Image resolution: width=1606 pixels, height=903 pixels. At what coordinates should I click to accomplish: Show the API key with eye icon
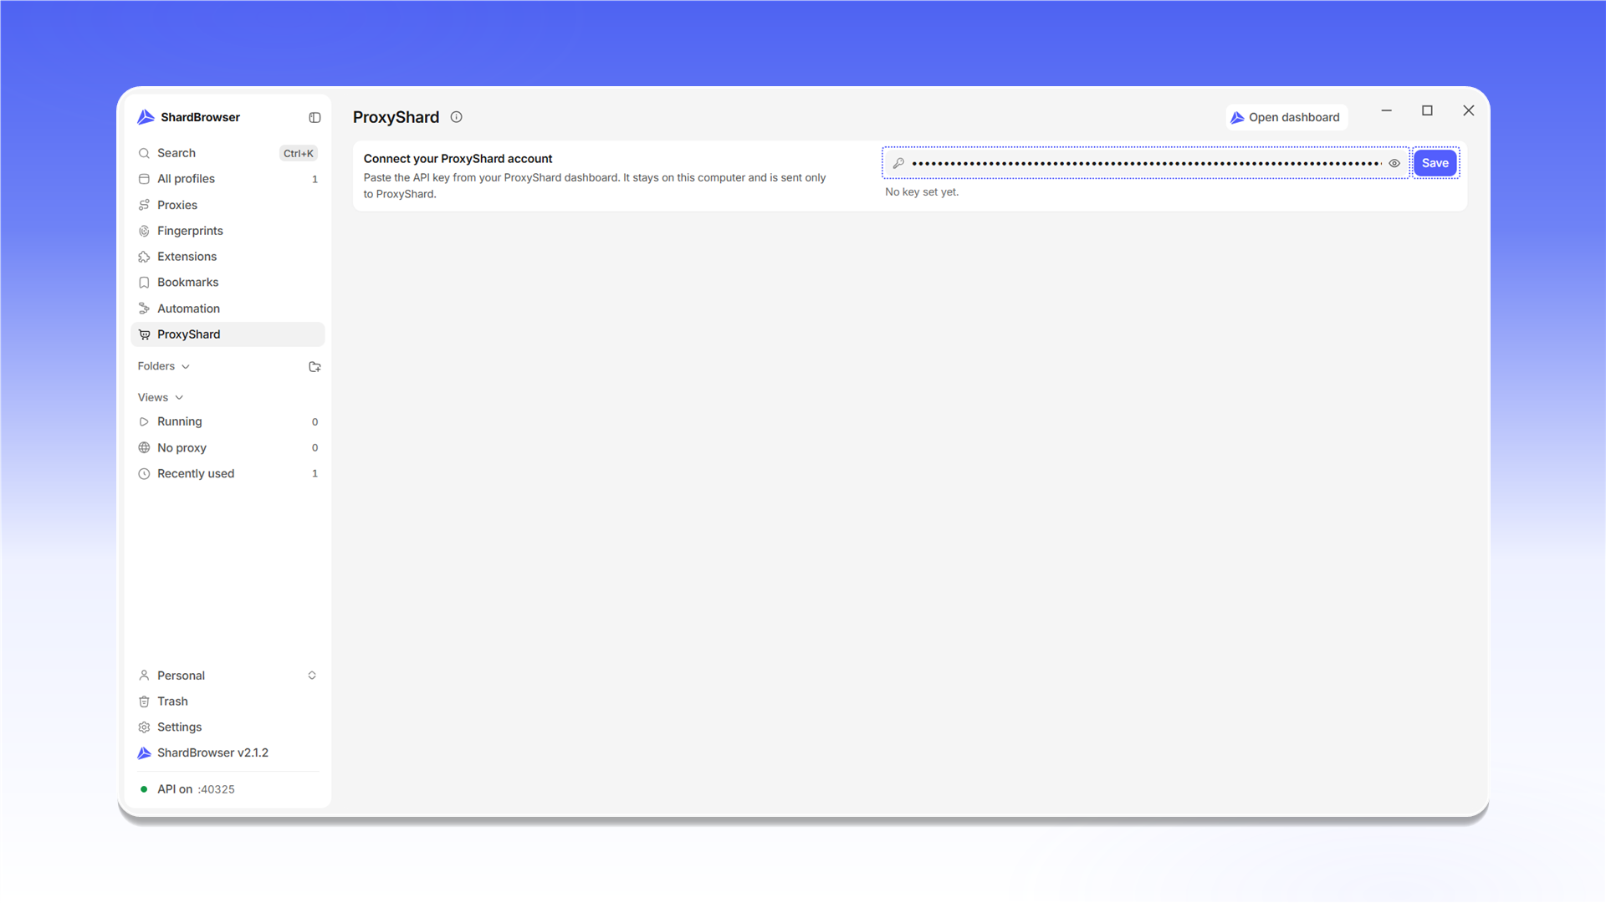(x=1394, y=164)
